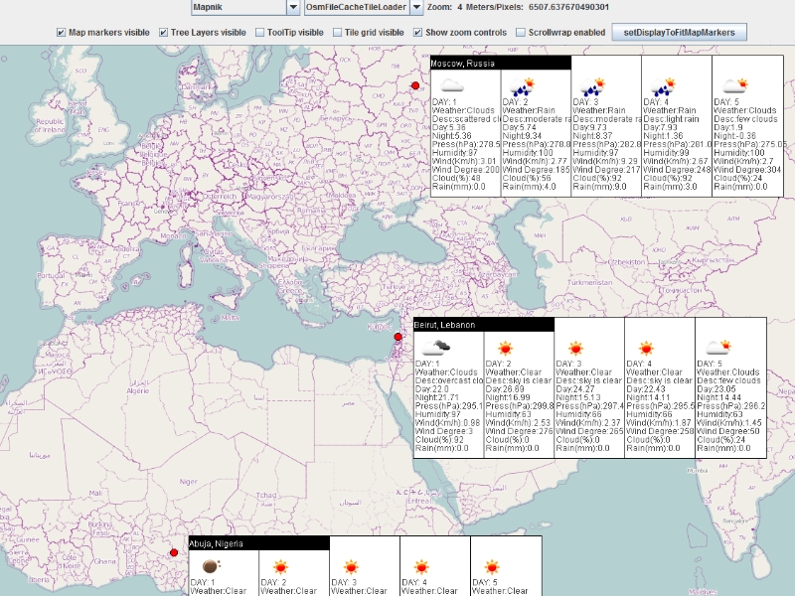Enable Tile grid visible checkbox
The height and width of the screenshot is (596, 795).
click(x=337, y=33)
